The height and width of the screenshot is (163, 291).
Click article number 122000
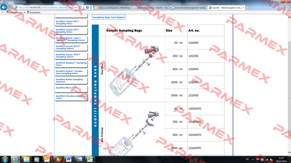pyautogui.click(x=193, y=95)
